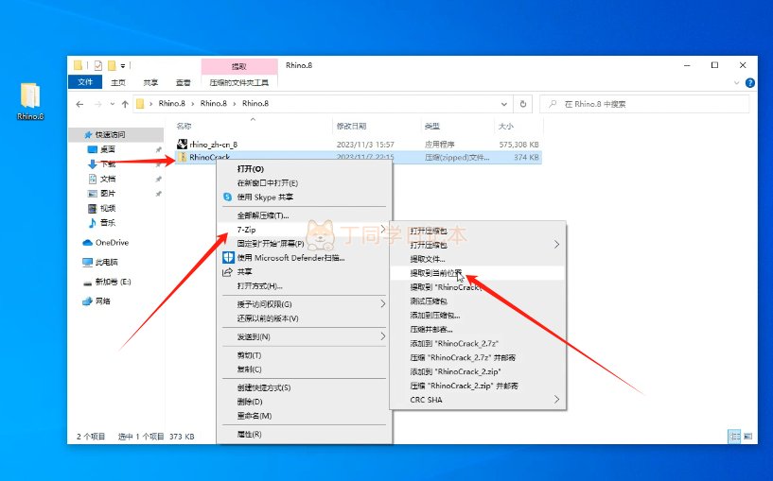
Task: Click the search box for Rhino.8
Action: click(645, 104)
